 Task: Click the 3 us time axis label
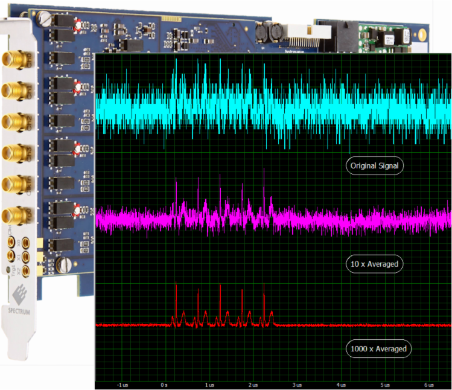pyautogui.click(x=296, y=384)
